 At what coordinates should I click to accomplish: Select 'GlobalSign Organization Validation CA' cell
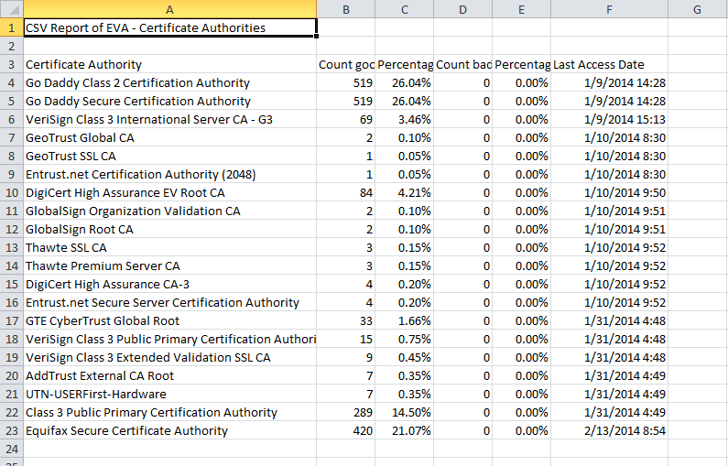(170, 211)
